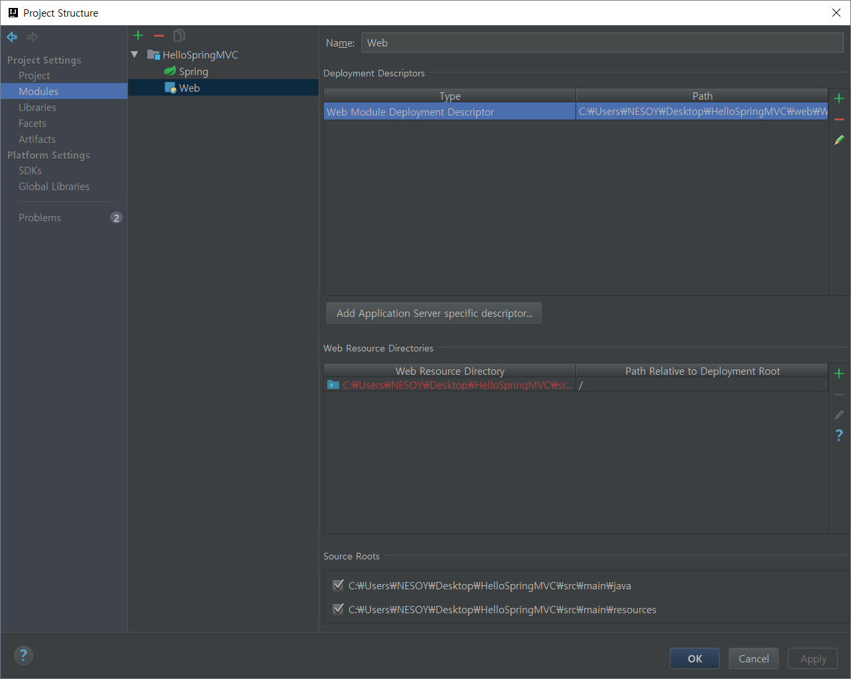851x679 pixels.
Task: Toggle the src\main\java source root checkbox
Action: (338, 585)
